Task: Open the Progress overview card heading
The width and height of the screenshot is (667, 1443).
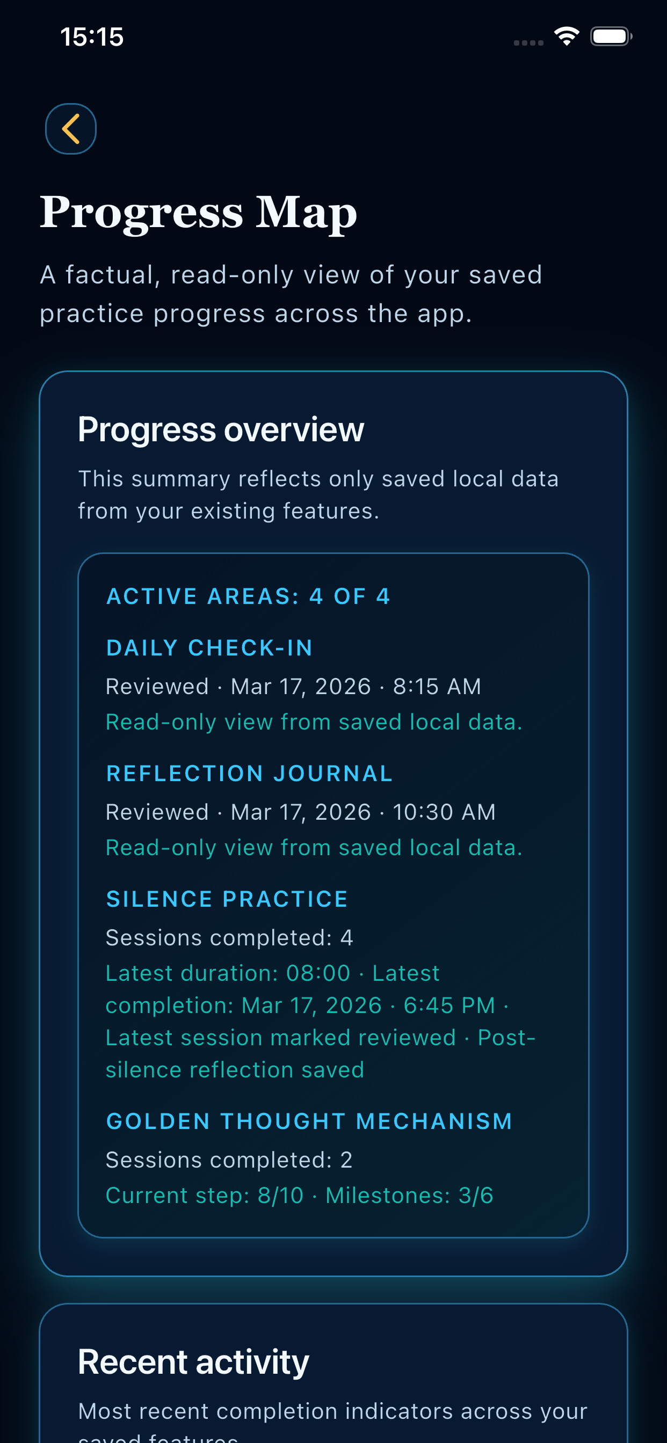Action: click(221, 429)
